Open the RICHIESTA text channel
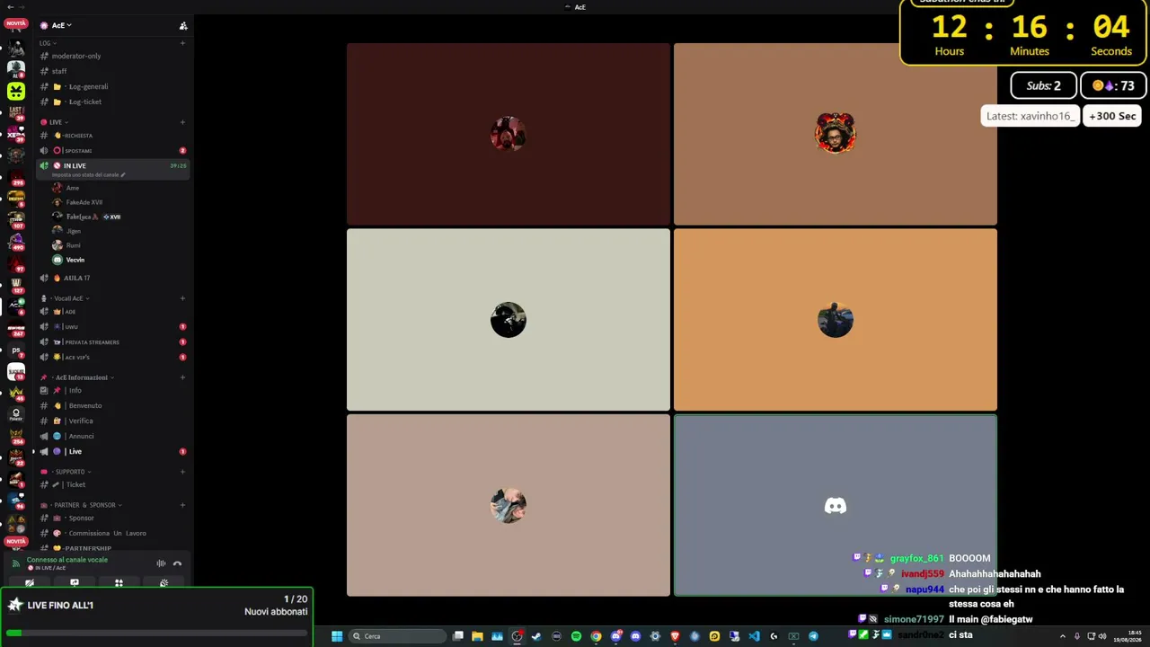Screen dimensions: 1150x647 click(x=112, y=136)
